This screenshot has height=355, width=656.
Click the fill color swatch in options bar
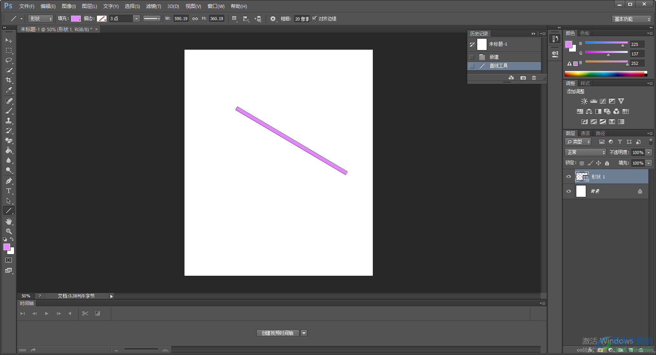[76, 19]
